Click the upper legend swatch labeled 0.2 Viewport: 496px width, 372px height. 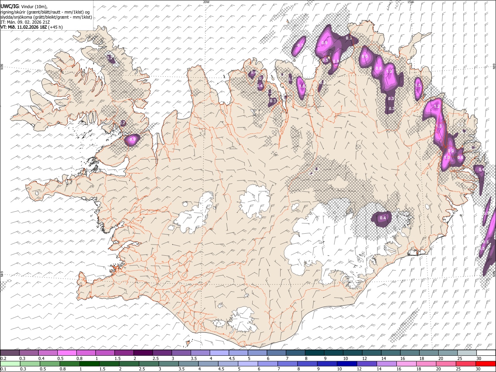coord(10,353)
